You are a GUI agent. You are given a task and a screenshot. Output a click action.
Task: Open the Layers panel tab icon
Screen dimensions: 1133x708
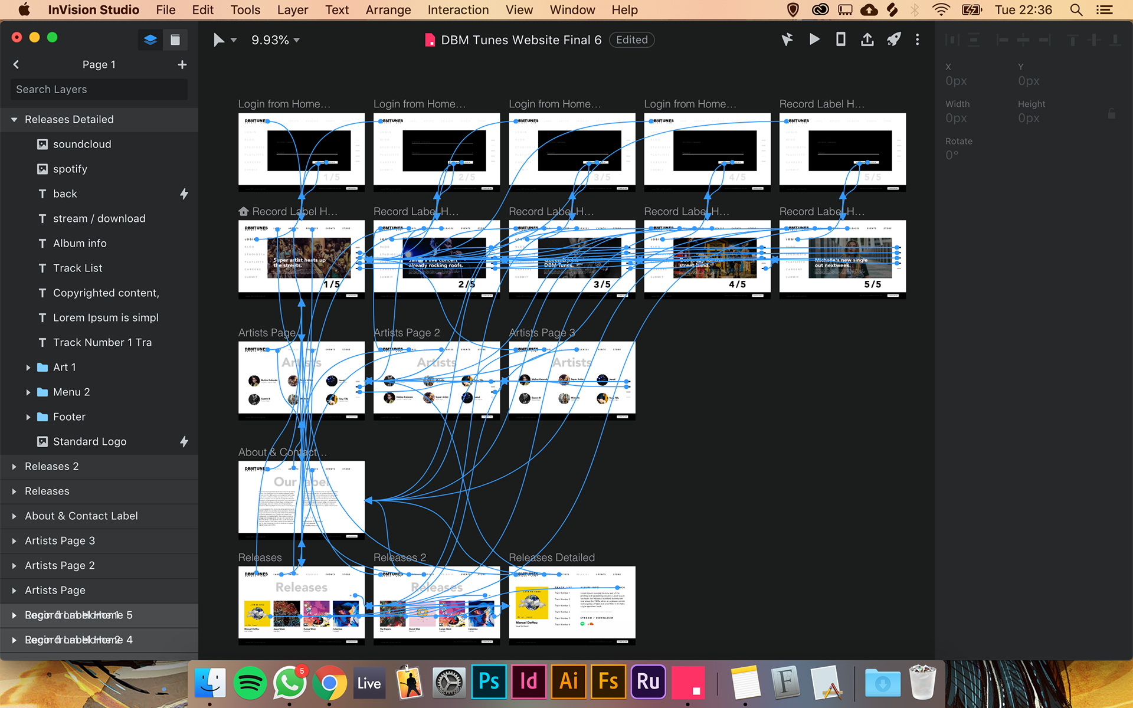[150, 40]
